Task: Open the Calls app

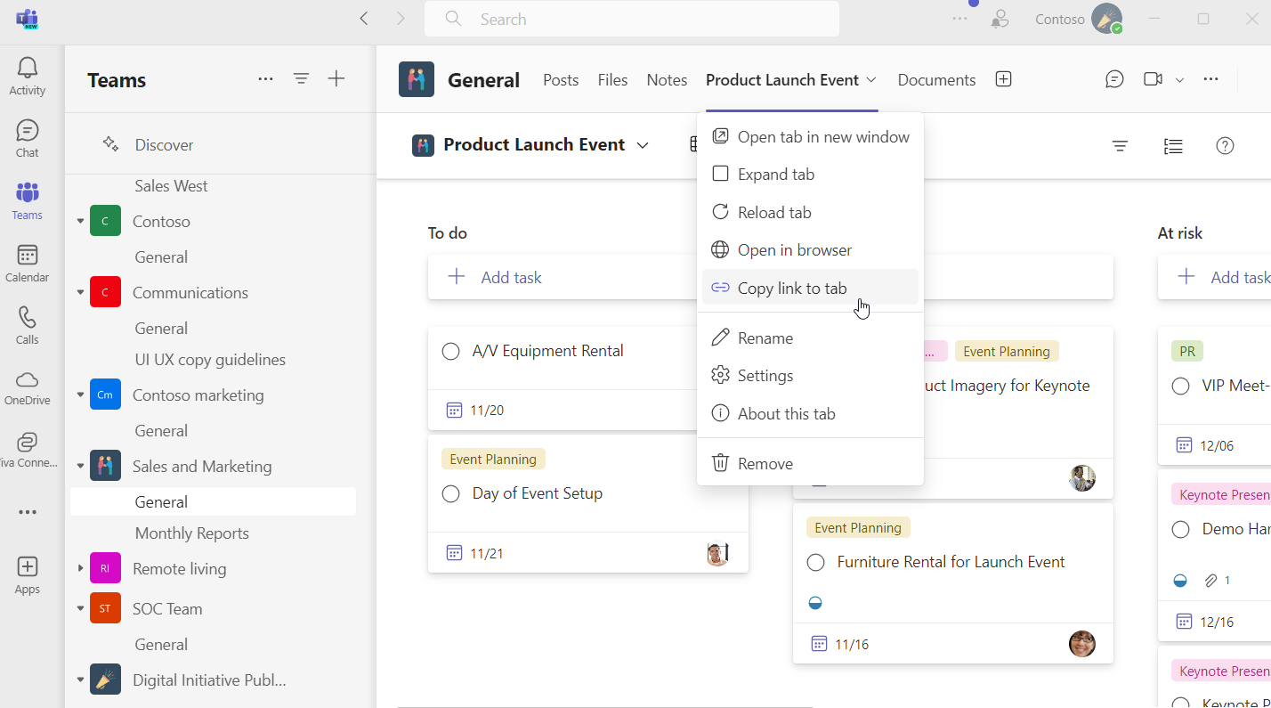Action: pos(28,325)
